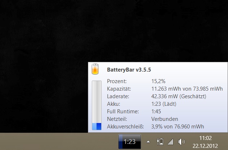Click the BatteryBar v3.5.5 title
Screen dimensions: 228x150
click(129, 70)
